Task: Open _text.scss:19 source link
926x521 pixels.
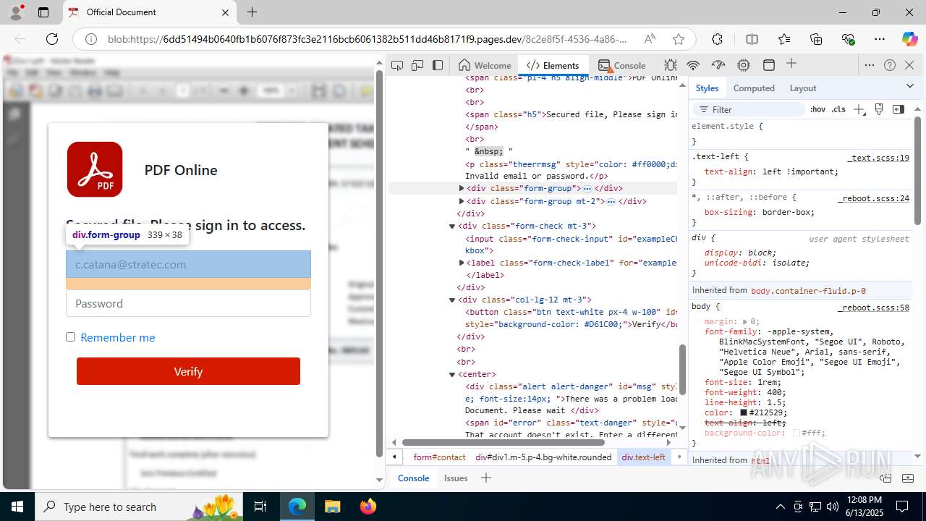Action: click(x=878, y=157)
